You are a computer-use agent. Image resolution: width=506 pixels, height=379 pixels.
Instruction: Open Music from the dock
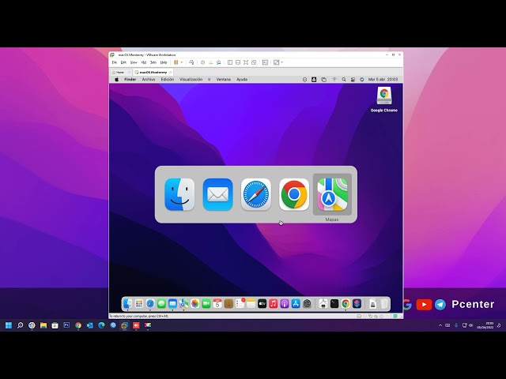[x=274, y=303]
